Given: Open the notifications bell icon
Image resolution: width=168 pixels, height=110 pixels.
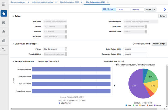Looking at the screenshot, I should [x=4, y=32].
